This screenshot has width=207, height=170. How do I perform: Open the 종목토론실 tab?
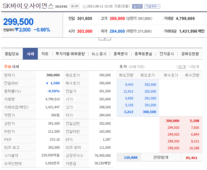pyautogui.click(x=143, y=54)
